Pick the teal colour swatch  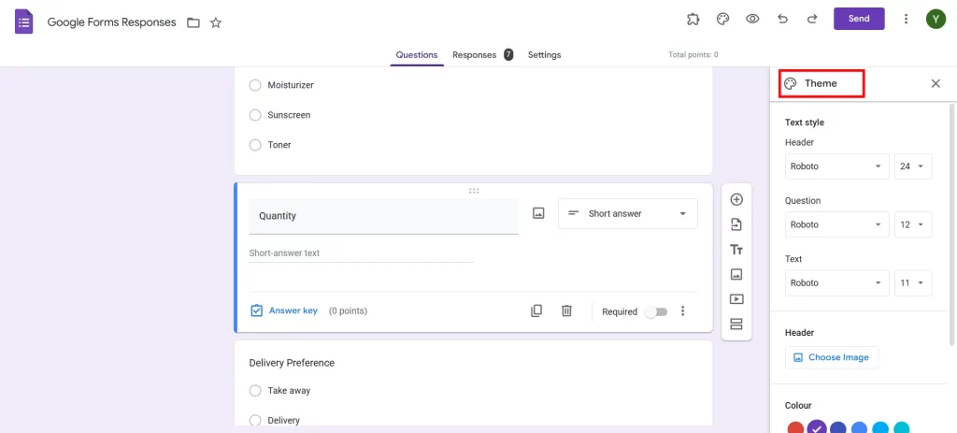pyautogui.click(x=901, y=428)
